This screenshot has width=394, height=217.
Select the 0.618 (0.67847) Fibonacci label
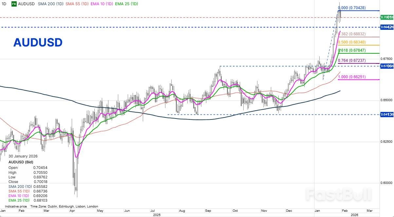pos(352,50)
